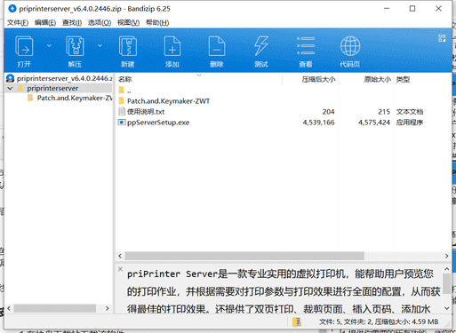Image resolution: width=456 pixels, height=333 pixels.
Task: Click the folder tree horizontal scrollbar thumb
Action: [x=55, y=308]
